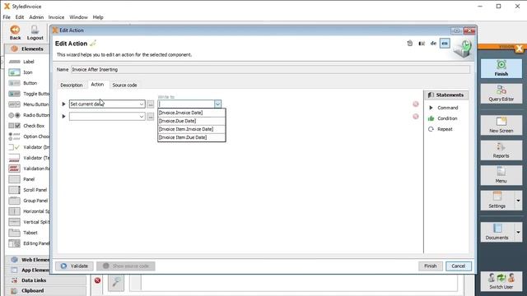The height and width of the screenshot is (296, 527).
Task: Choose [Invoice.Invoice Date] from list
Action: point(192,113)
